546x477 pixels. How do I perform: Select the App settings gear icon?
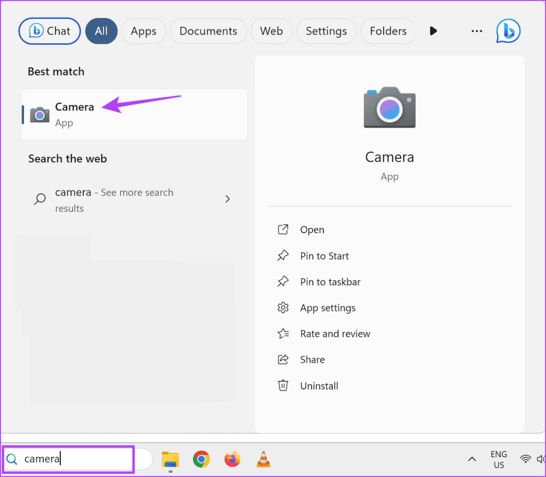(283, 307)
